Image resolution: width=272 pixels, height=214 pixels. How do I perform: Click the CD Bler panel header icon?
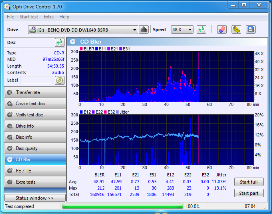73,42
